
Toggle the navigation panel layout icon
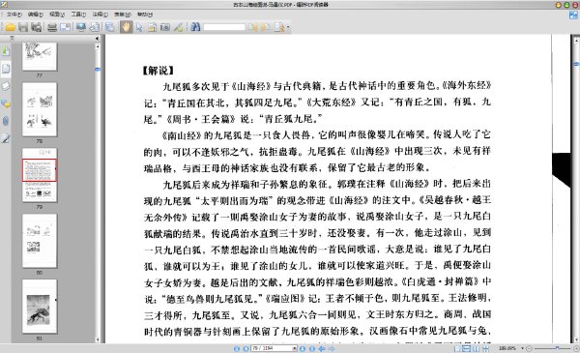pyautogui.click(x=110, y=27)
